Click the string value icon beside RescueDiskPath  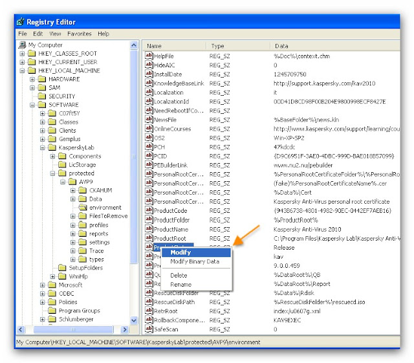point(149,302)
